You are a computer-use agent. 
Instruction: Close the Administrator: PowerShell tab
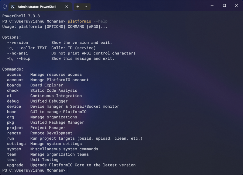click(x=67, y=6)
